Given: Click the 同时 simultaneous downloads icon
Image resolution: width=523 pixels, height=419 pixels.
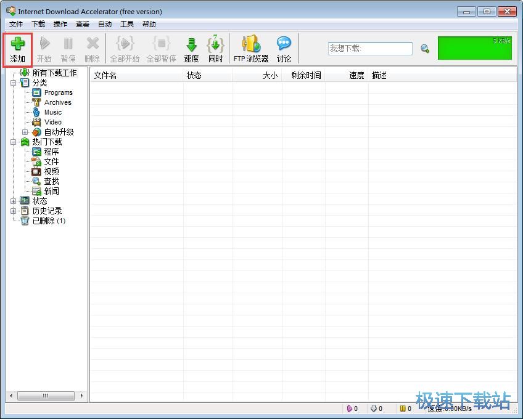Looking at the screenshot, I should tap(215, 50).
